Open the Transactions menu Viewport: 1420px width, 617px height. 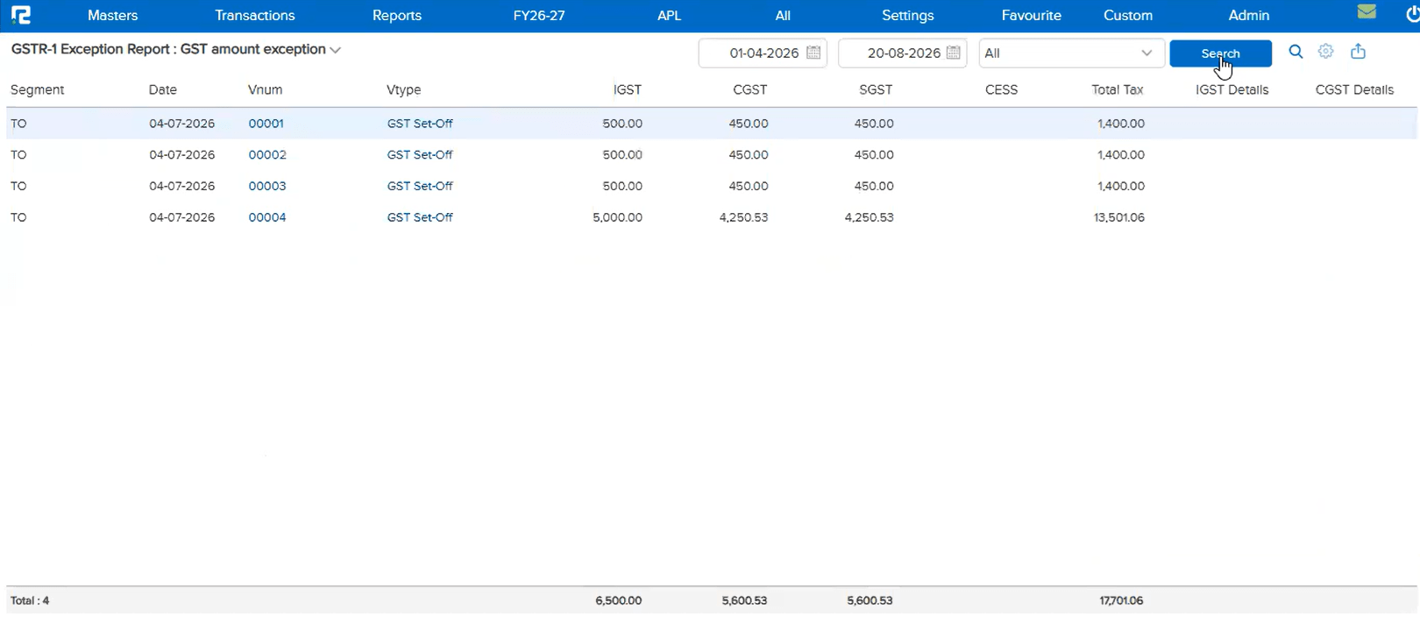coord(255,16)
